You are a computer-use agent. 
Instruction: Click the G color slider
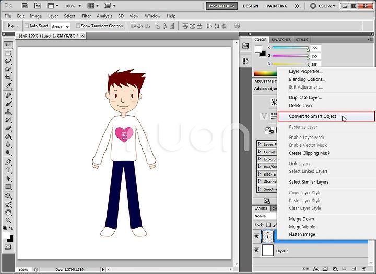[x=291, y=56]
